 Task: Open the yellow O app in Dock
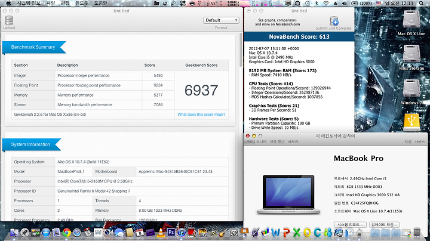click(x=307, y=233)
